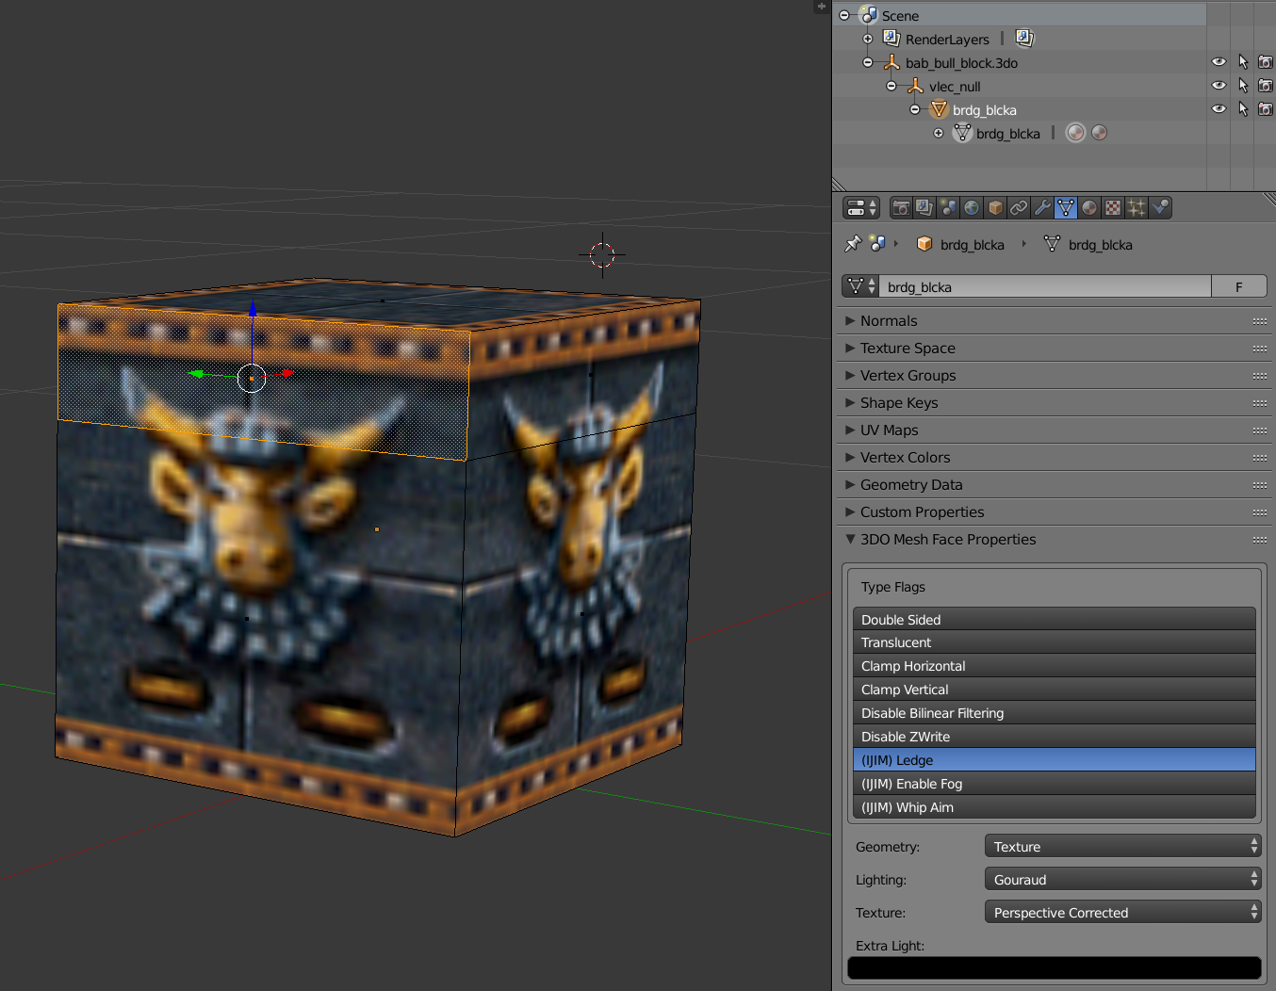
Task: Open the mesh Data triangle tab
Action: pos(1066,207)
